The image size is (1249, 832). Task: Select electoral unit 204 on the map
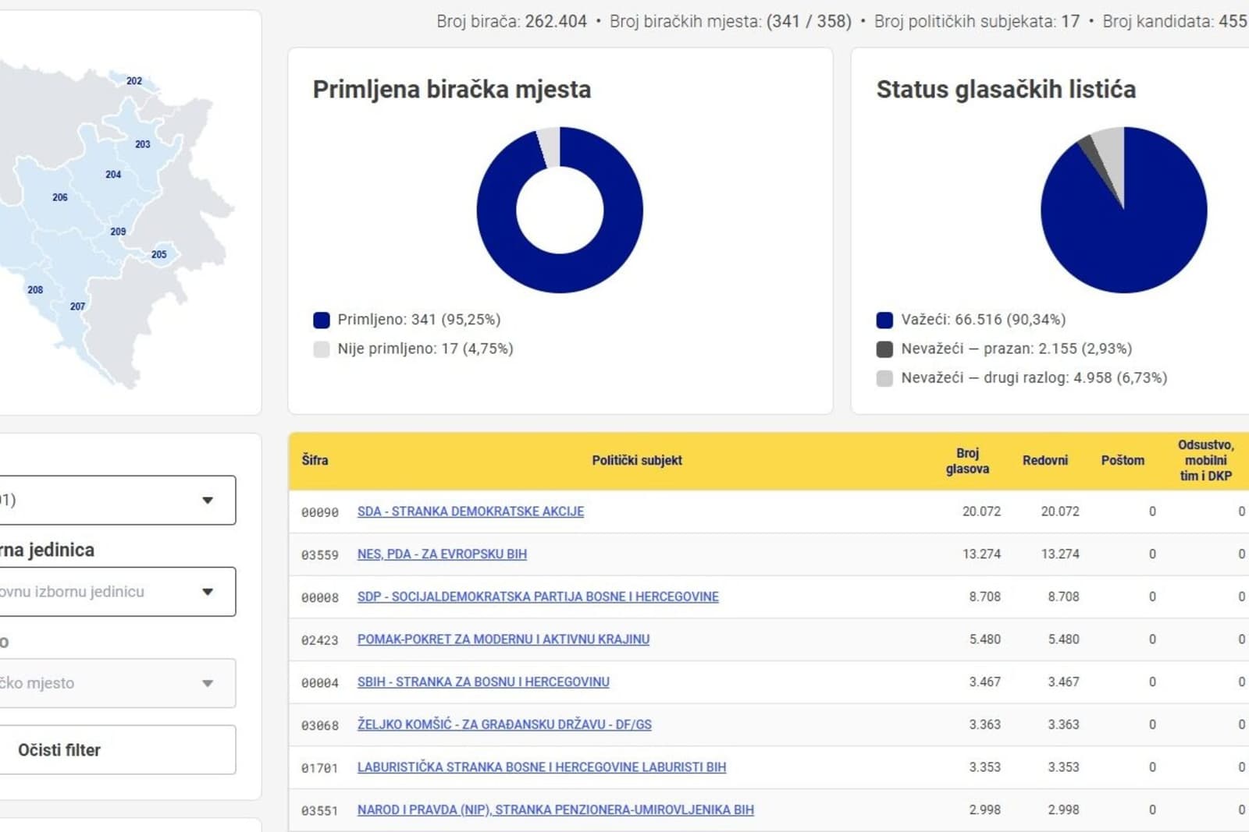pyautogui.click(x=113, y=175)
